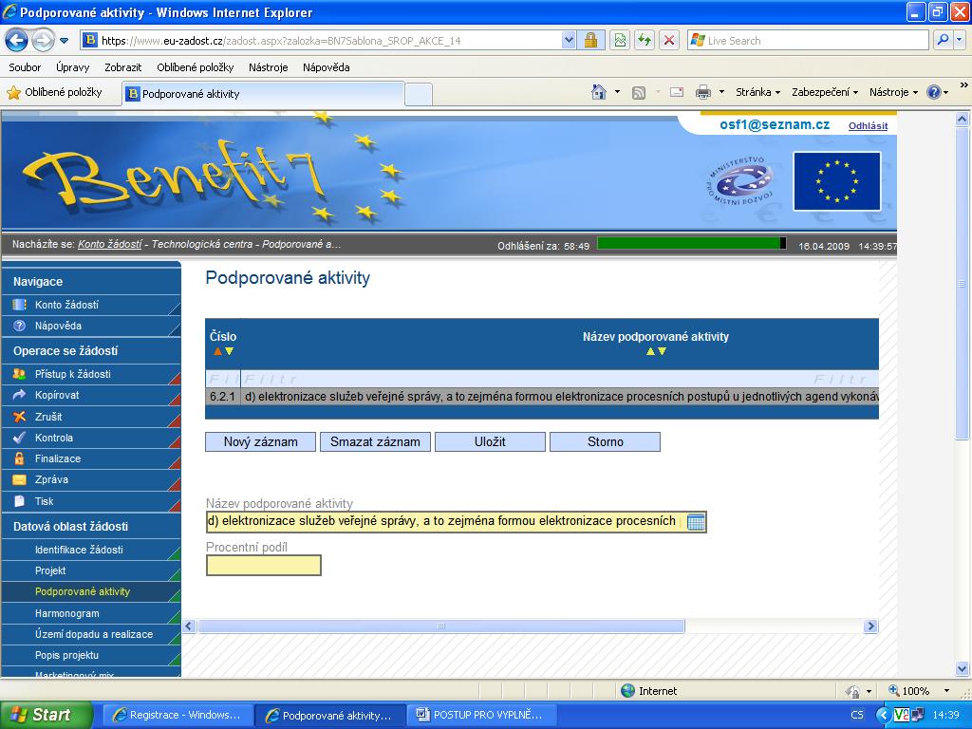Click the horizontal scrollbar right arrow

point(871,626)
